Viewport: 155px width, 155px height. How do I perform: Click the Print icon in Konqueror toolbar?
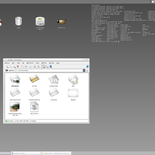(x=30, y=67)
